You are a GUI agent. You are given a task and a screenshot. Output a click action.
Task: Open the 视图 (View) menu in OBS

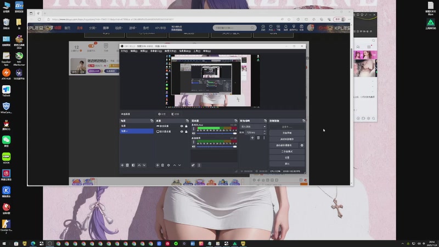[144, 51]
